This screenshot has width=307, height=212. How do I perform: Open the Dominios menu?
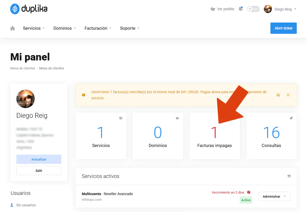coord(64,28)
